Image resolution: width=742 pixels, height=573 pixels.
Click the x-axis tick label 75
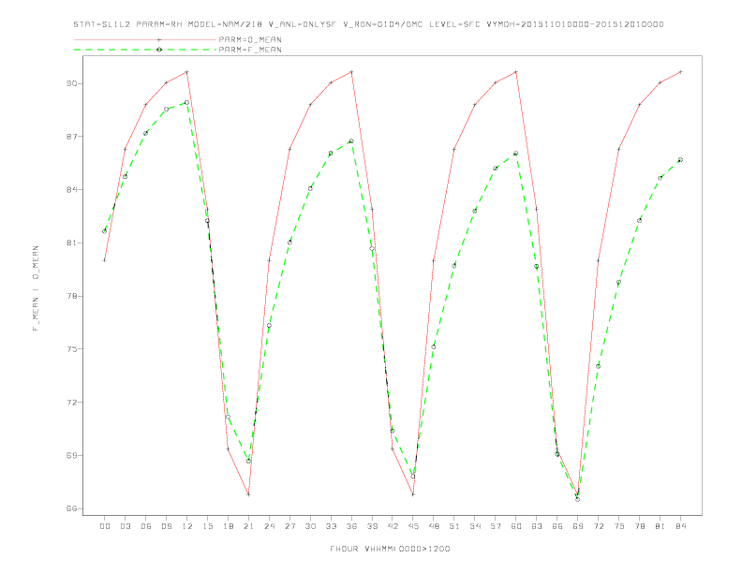click(619, 526)
